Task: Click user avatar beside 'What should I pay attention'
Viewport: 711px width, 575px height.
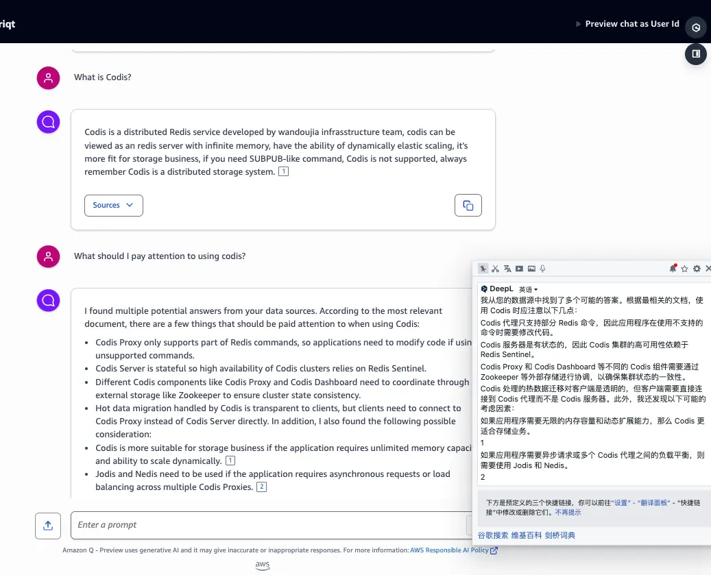Action: (48, 257)
